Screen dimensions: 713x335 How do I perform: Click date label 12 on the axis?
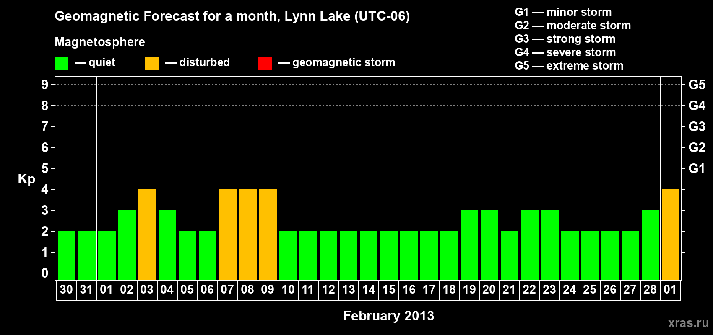point(328,290)
